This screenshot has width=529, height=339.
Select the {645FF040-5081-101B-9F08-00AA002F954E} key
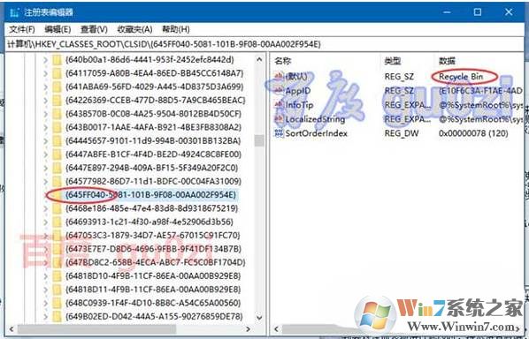[150, 195]
